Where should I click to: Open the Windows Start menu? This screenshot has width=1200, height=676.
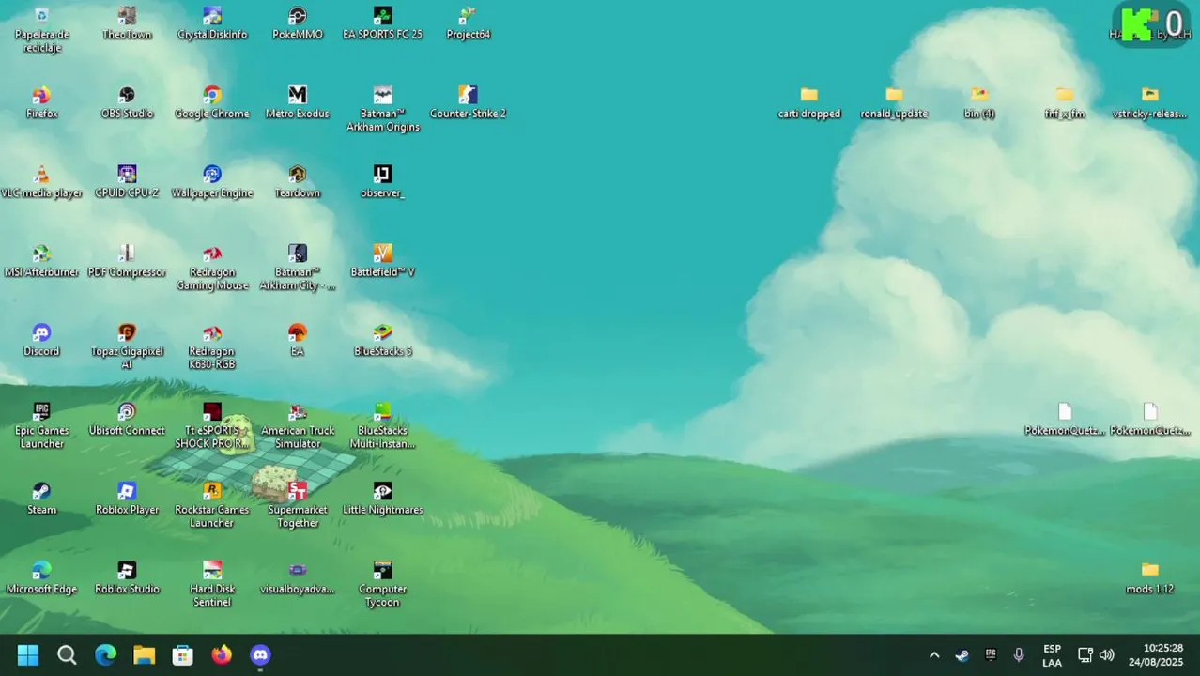point(28,655)
